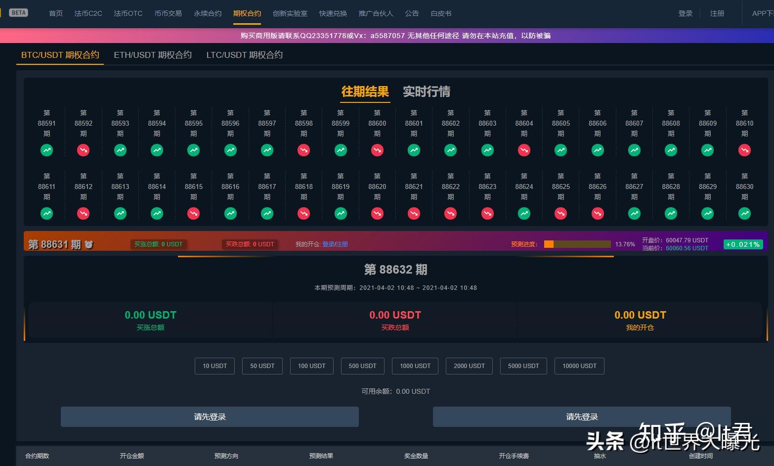Open the 币币交易 menu item
This screenshot has width=774, height=466.
[x=168, y=13]
